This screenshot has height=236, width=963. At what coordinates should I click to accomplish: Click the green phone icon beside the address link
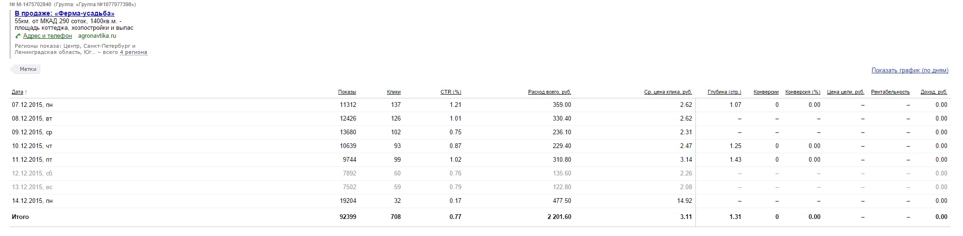[x=18, y=36]
